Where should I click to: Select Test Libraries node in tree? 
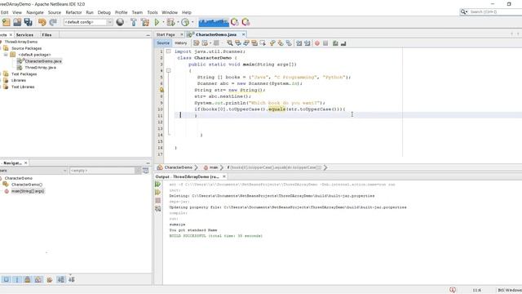23,87
